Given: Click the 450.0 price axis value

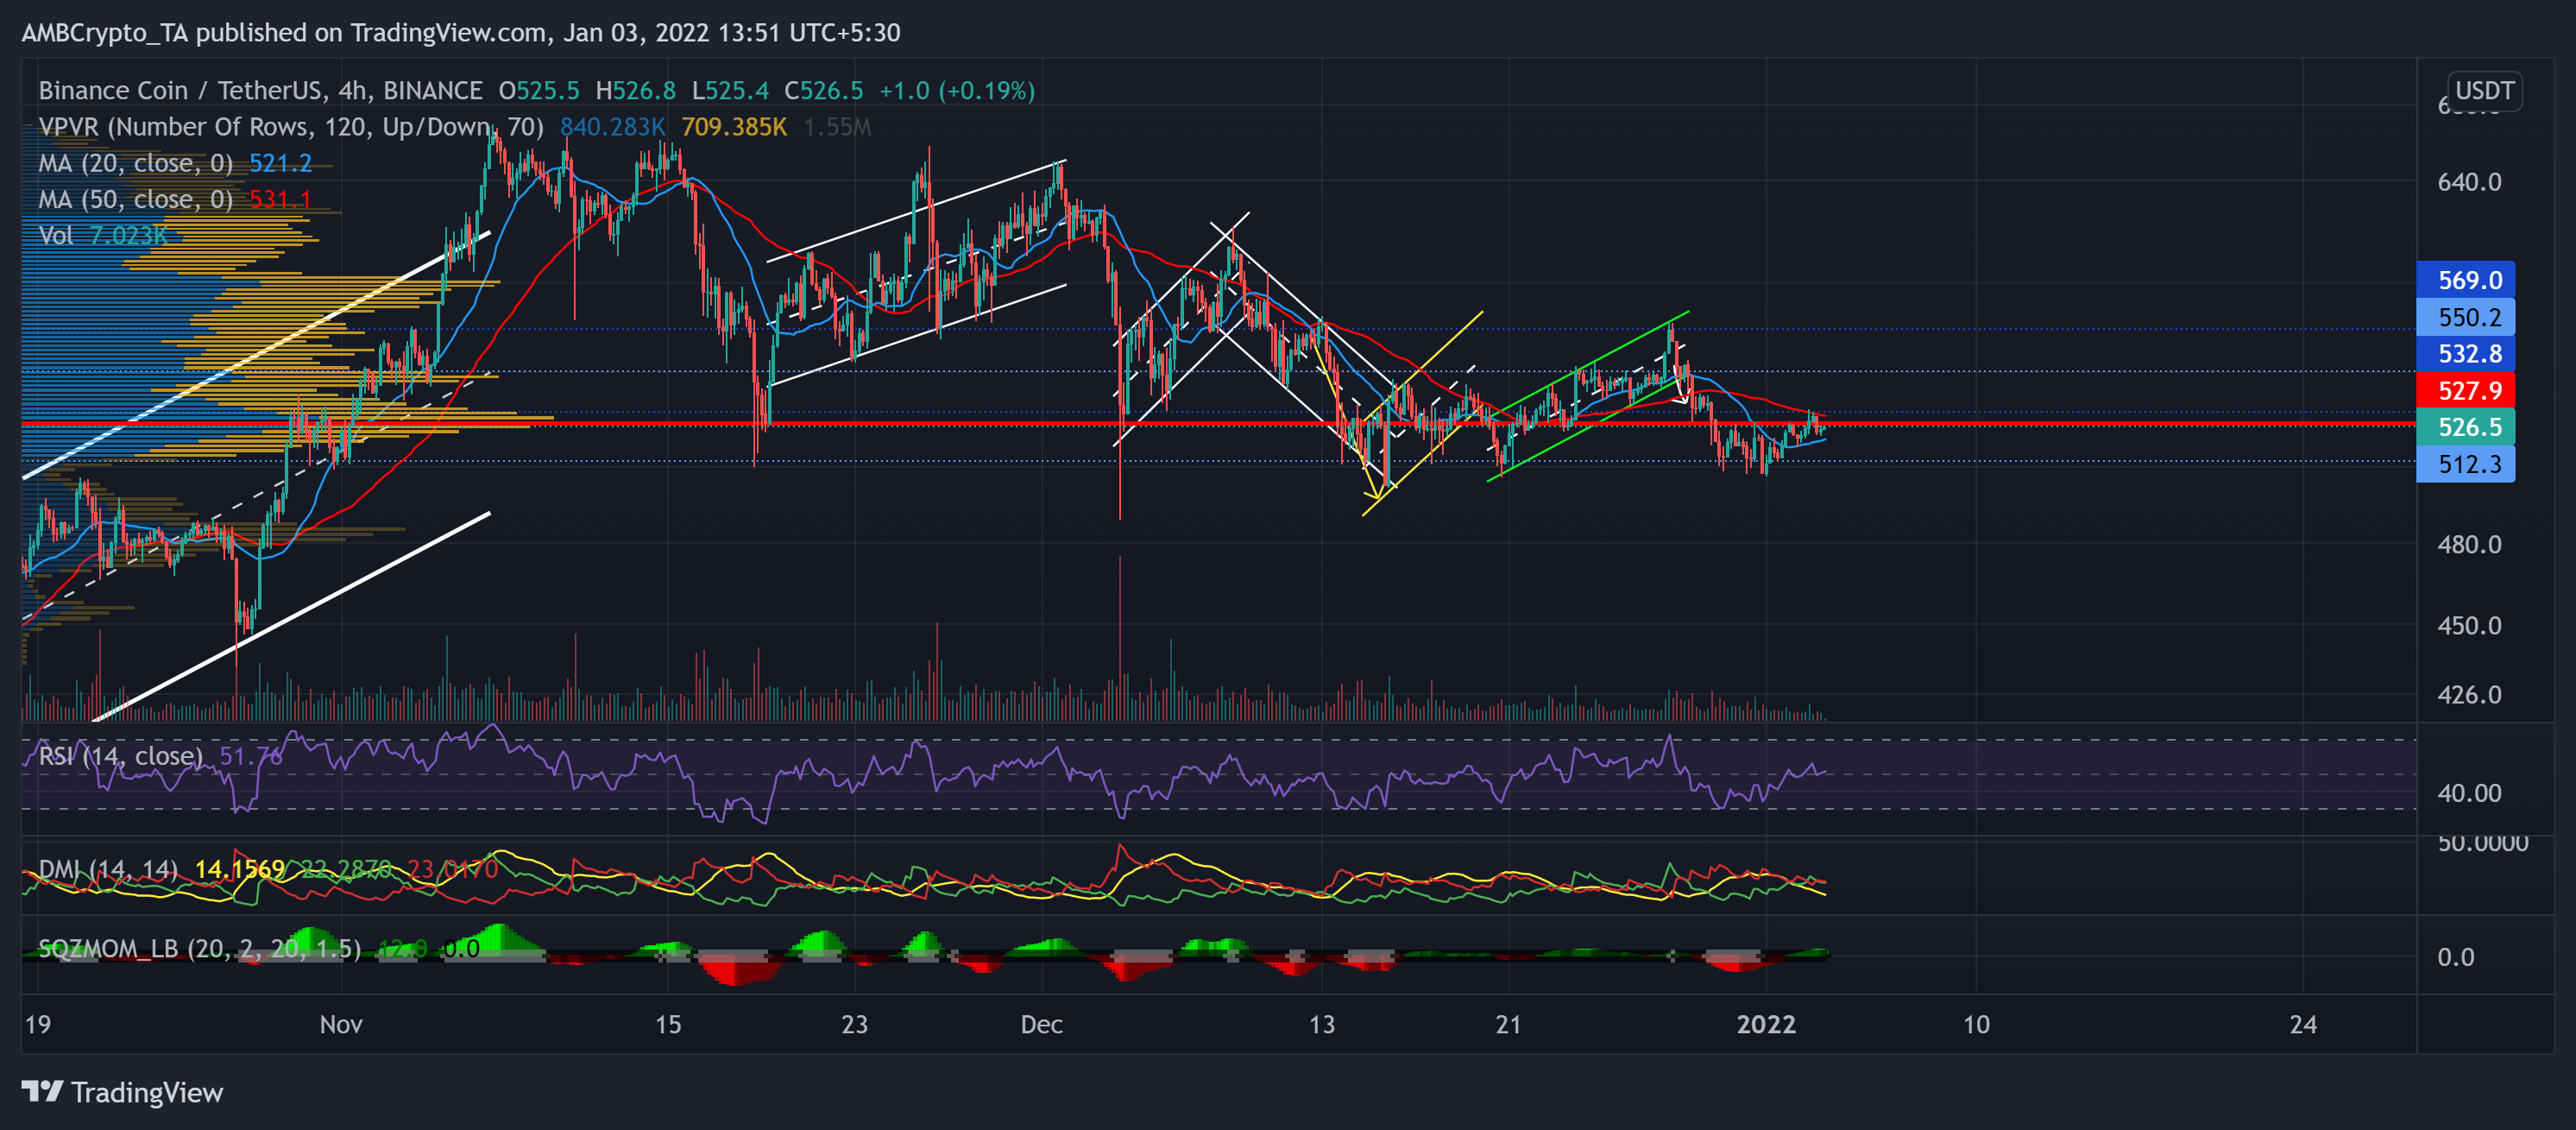Looking at the screenshot, I should tap(2469, 626).
